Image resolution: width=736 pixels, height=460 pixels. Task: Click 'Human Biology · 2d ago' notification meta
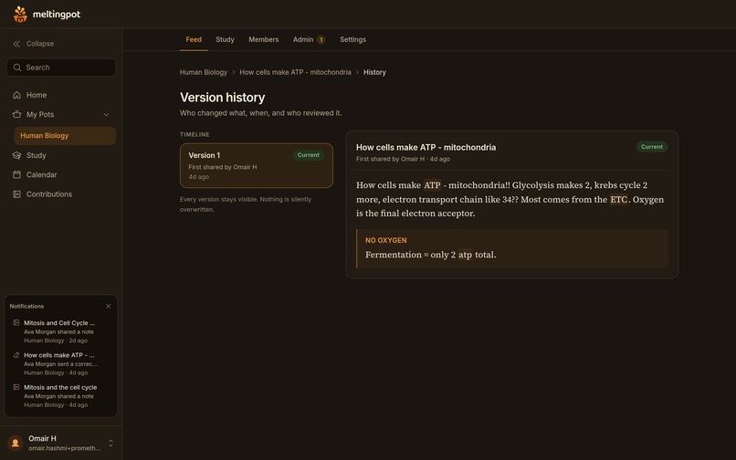pyautogui.click(x=56, y=340)
